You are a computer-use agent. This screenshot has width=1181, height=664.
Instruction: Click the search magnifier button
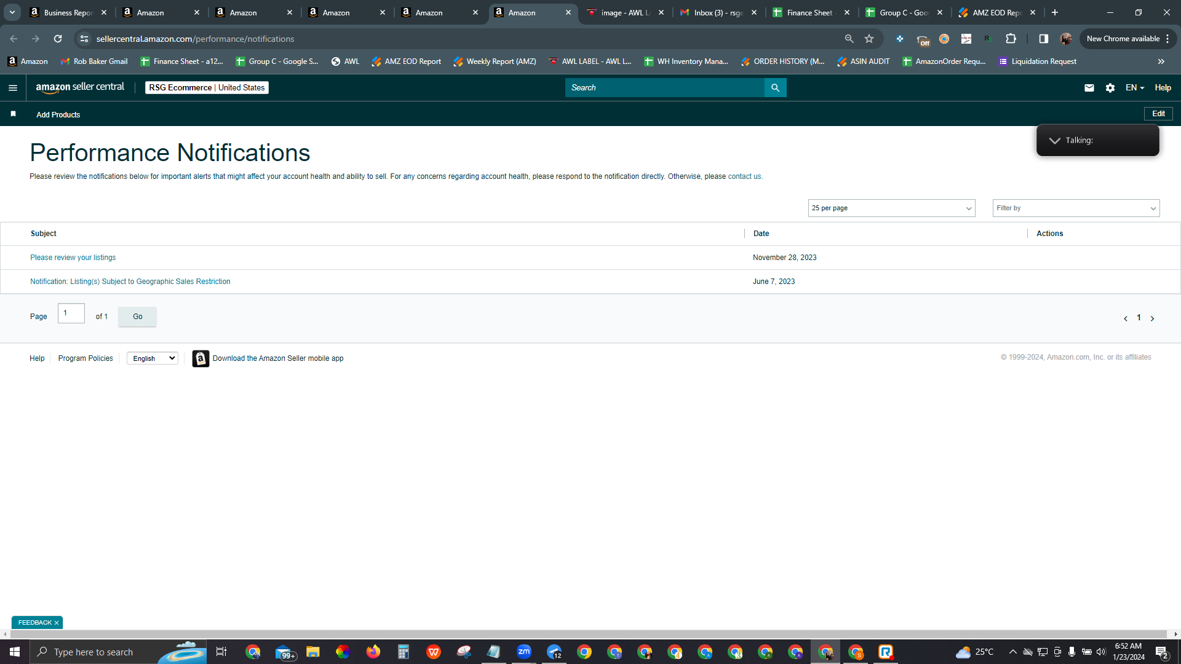(775, 88)
